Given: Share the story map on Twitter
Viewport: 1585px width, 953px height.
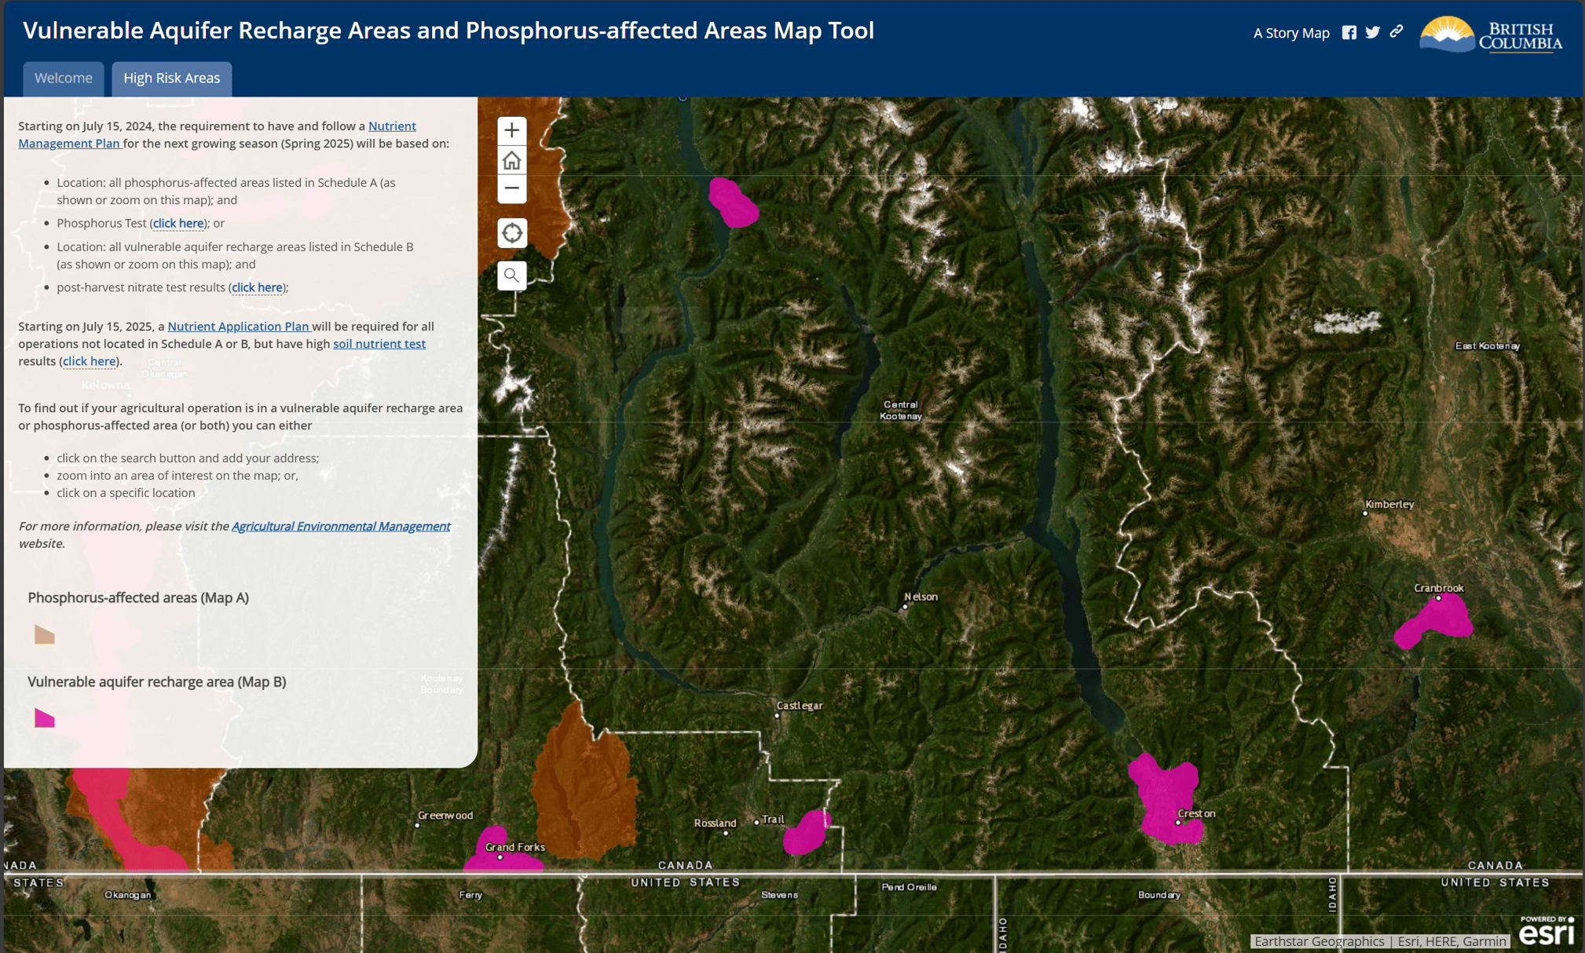Looking at the screenshot, I should (1373, 32).
